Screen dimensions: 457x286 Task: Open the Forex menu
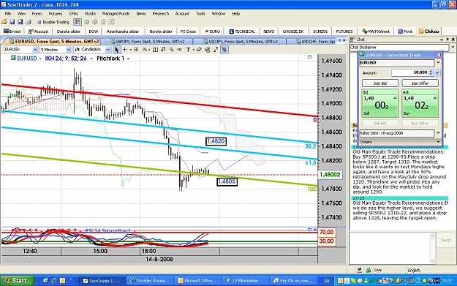[x=37, y=13]
